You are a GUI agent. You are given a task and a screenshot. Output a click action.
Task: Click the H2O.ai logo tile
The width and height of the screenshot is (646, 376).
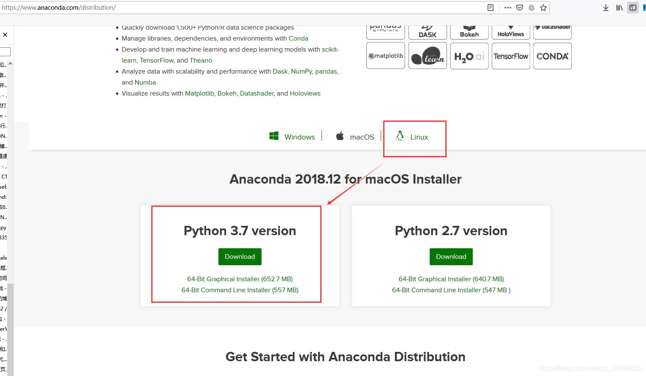pyautogui.click(x=469, y=56)
